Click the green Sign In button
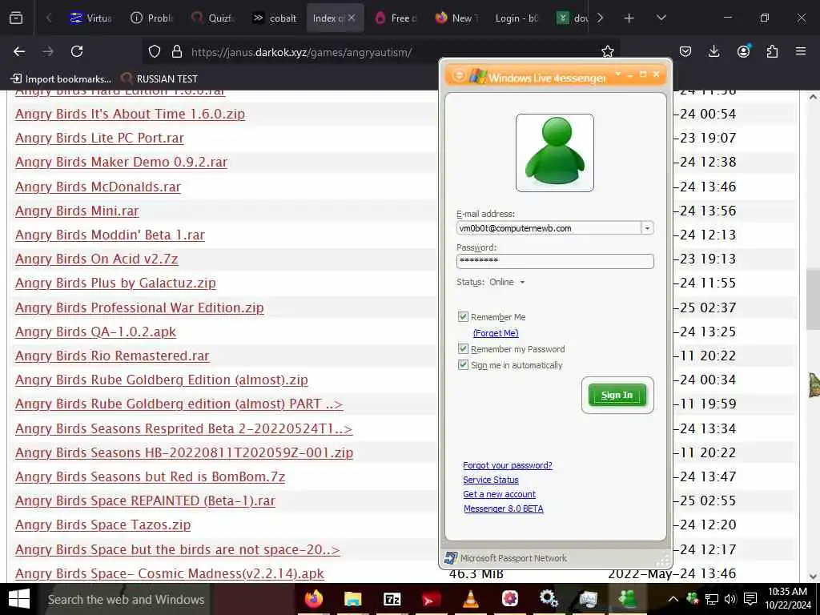Screen dimensions: 820x615 click(x=617, y=395)
